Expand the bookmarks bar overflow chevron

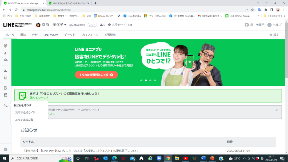point(259,16)
